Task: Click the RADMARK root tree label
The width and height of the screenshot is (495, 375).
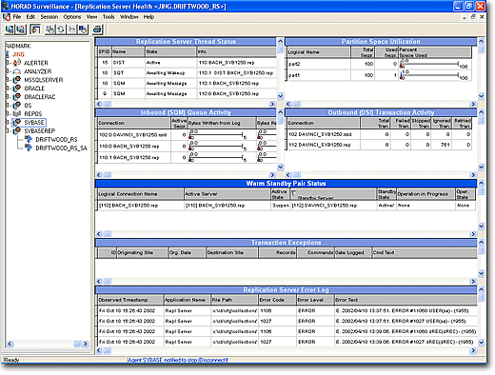Action: (x=18, y=46)
